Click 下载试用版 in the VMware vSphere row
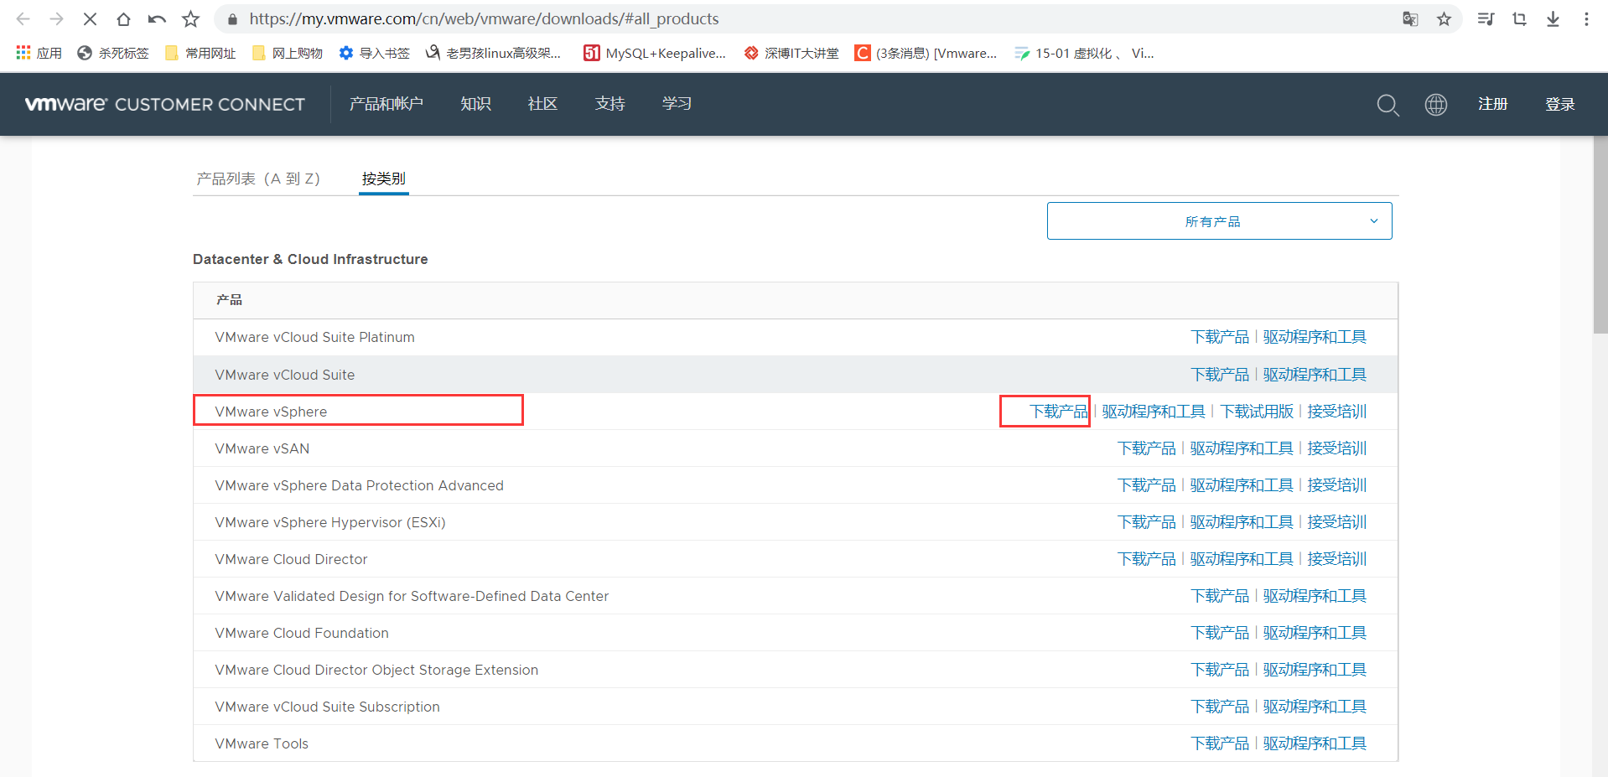The width and height of the screenshot is (1608, 777). 1257,412
